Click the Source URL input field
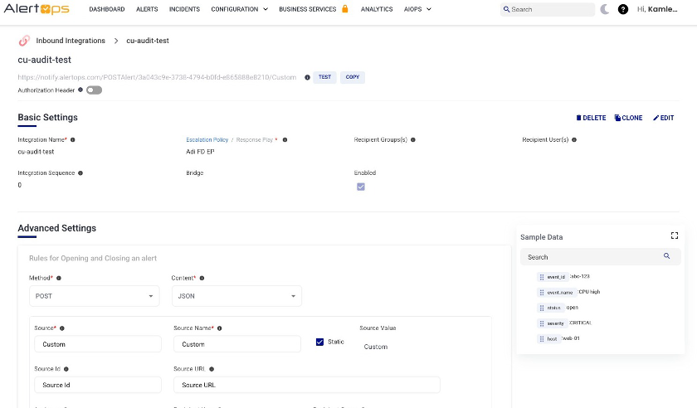The height and width of the screenshot is (408, 697). [x=307, y=385]
